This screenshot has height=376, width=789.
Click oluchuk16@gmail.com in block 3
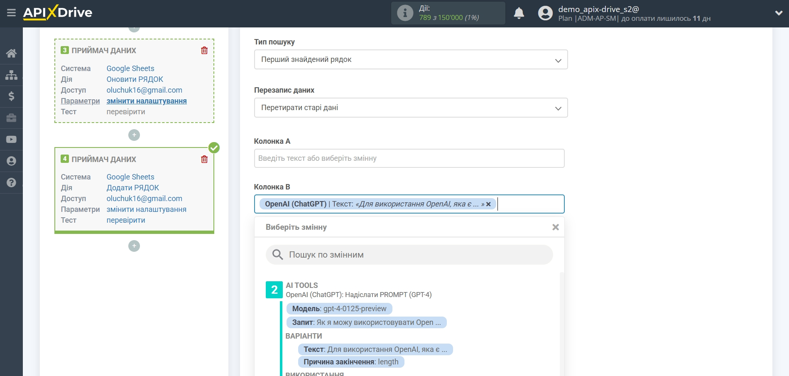(144, 90)
